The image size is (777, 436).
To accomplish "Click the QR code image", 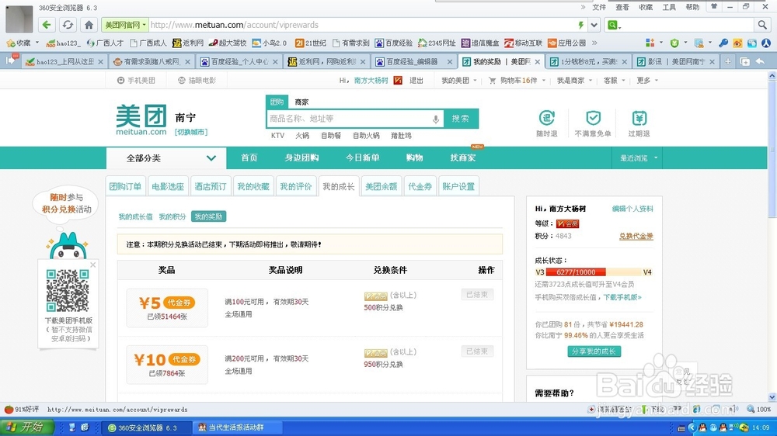I will click(68, 290).
